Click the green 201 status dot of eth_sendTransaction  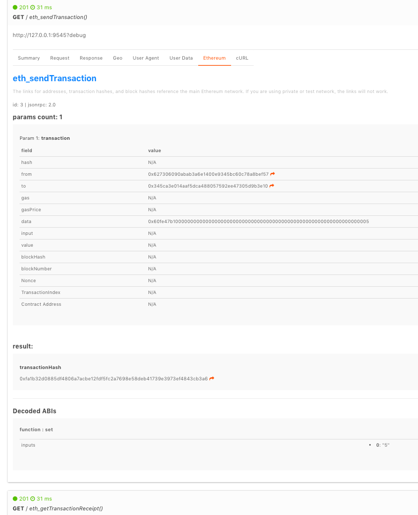pos(15,7)
